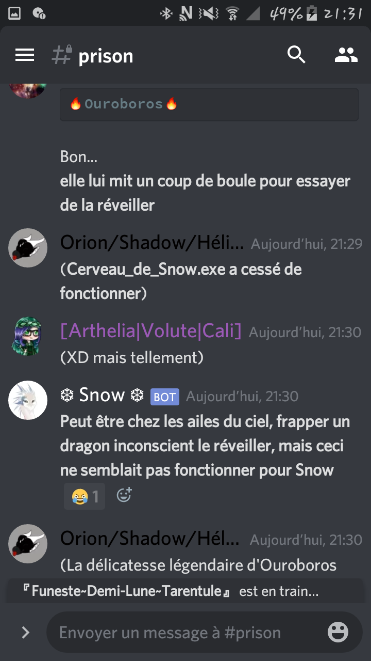Tap the BOT tag next to Snow
Viewport: 371px width, 661px height.
(164, 397)
